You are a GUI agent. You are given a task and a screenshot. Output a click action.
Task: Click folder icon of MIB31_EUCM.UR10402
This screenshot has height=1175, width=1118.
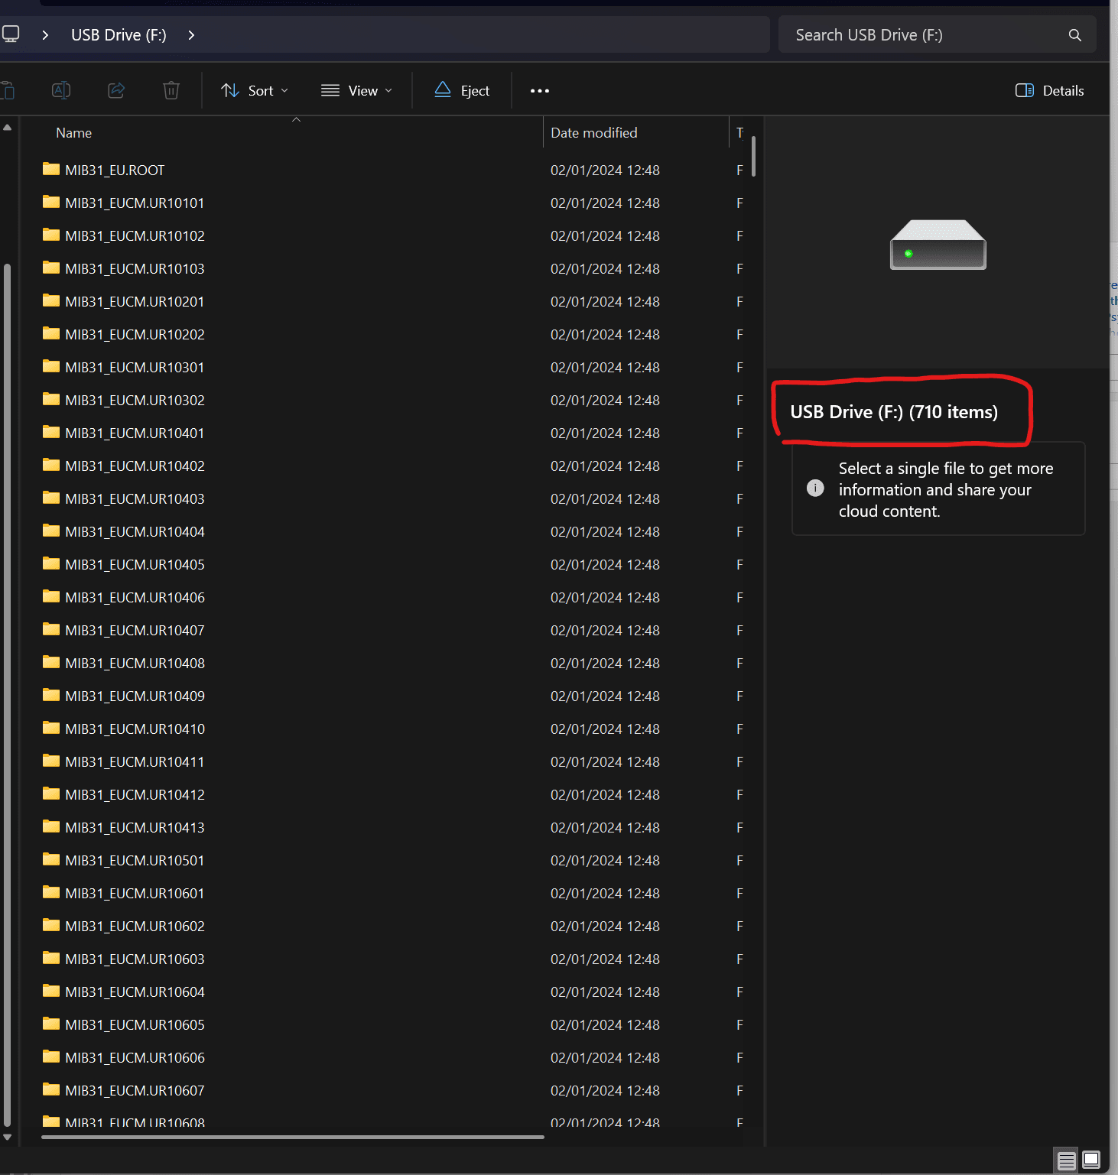click(51, 465)
